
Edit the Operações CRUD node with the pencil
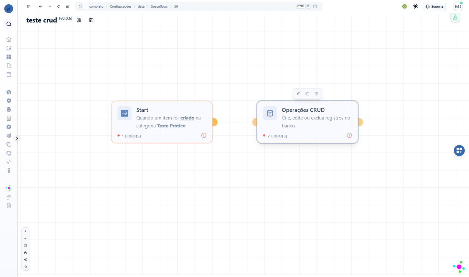(299, 94)
